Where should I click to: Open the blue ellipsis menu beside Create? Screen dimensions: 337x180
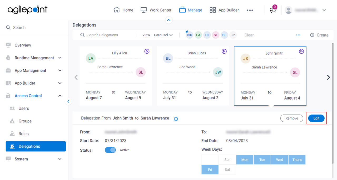(298, 35)
